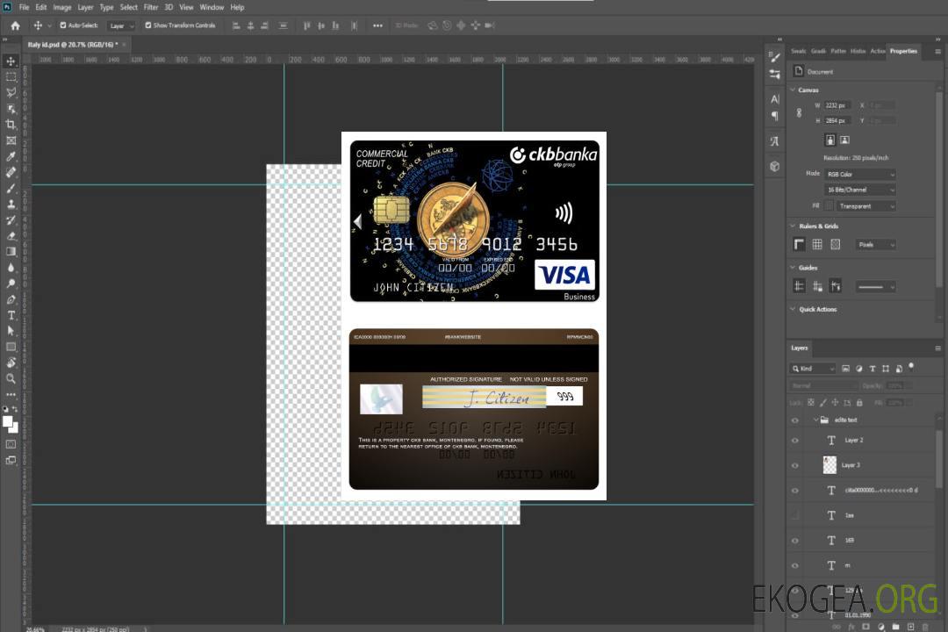Filter layers by type layers icon

(x=873, y=369)
